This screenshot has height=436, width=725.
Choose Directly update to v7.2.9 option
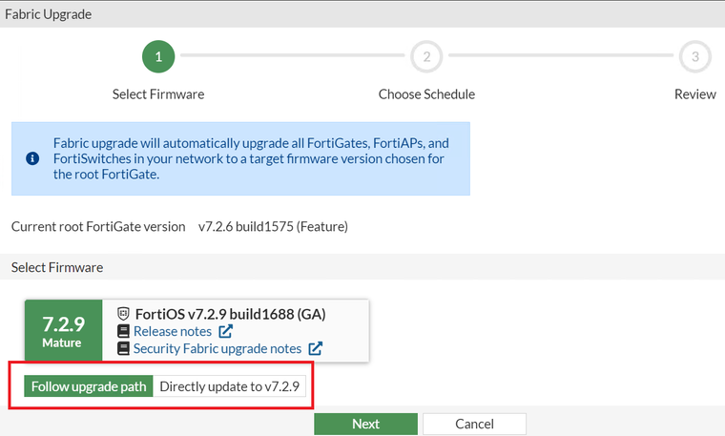point(230,386)
